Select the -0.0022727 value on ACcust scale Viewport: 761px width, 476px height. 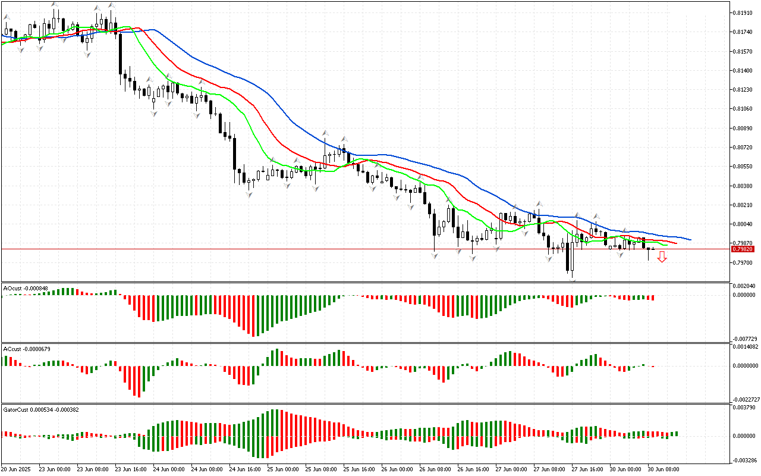click(744, 399)
